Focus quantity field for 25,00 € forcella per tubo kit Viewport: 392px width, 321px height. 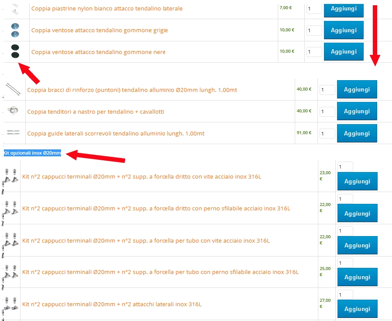tap(345, 263)
